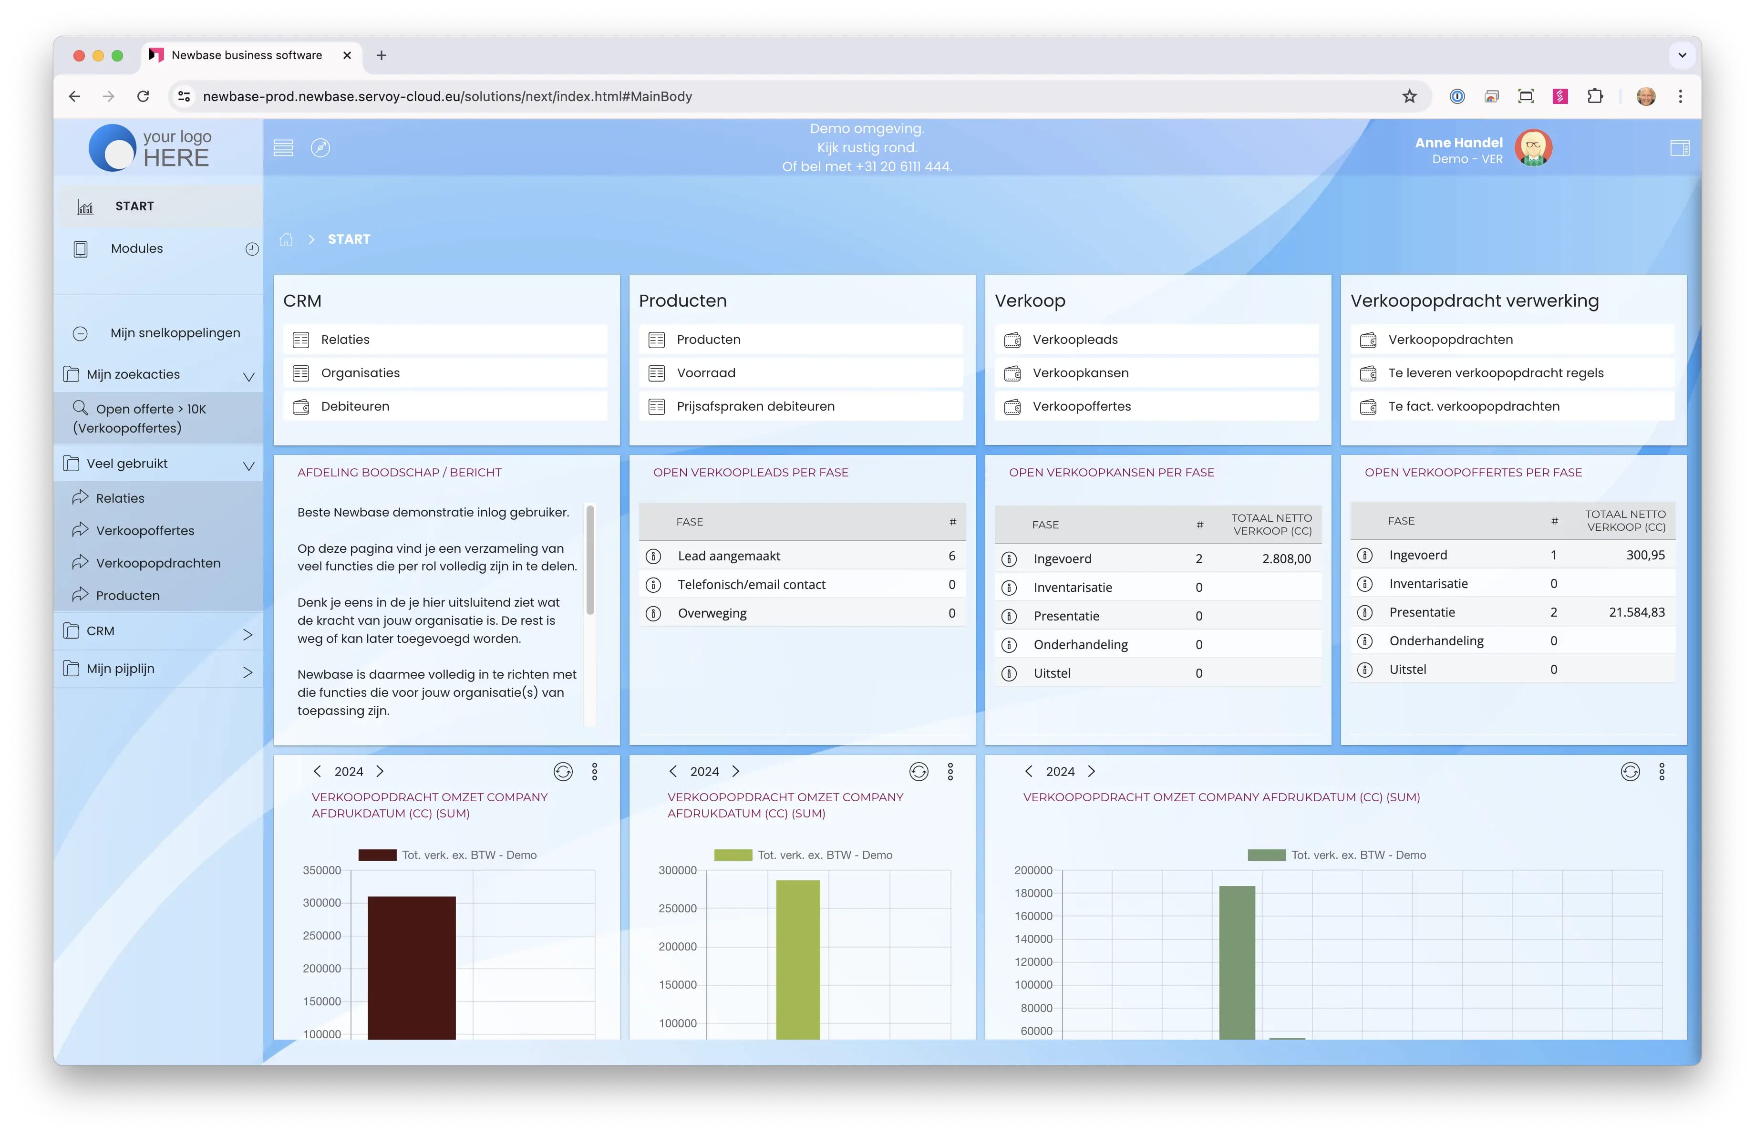The image size is (1755, 1136).
Task: Click refresh icon on third chart
Action: (x=1630, y=771)
